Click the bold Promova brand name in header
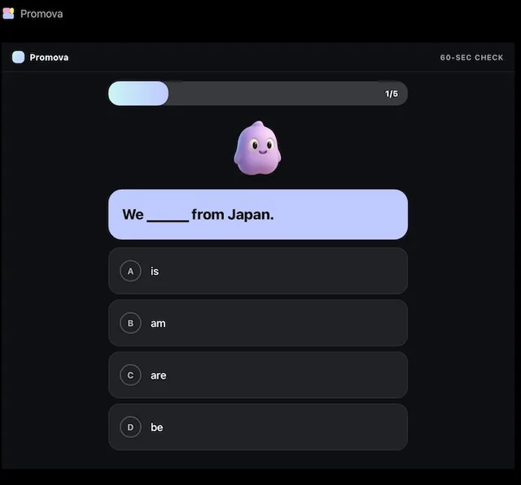The image size is (521, 485). 49,58
